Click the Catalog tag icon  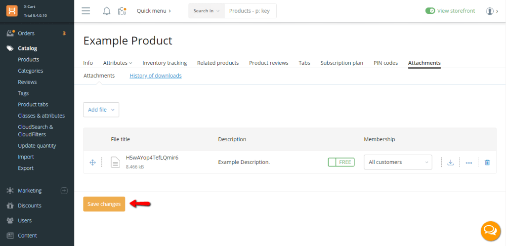[10, 48]
